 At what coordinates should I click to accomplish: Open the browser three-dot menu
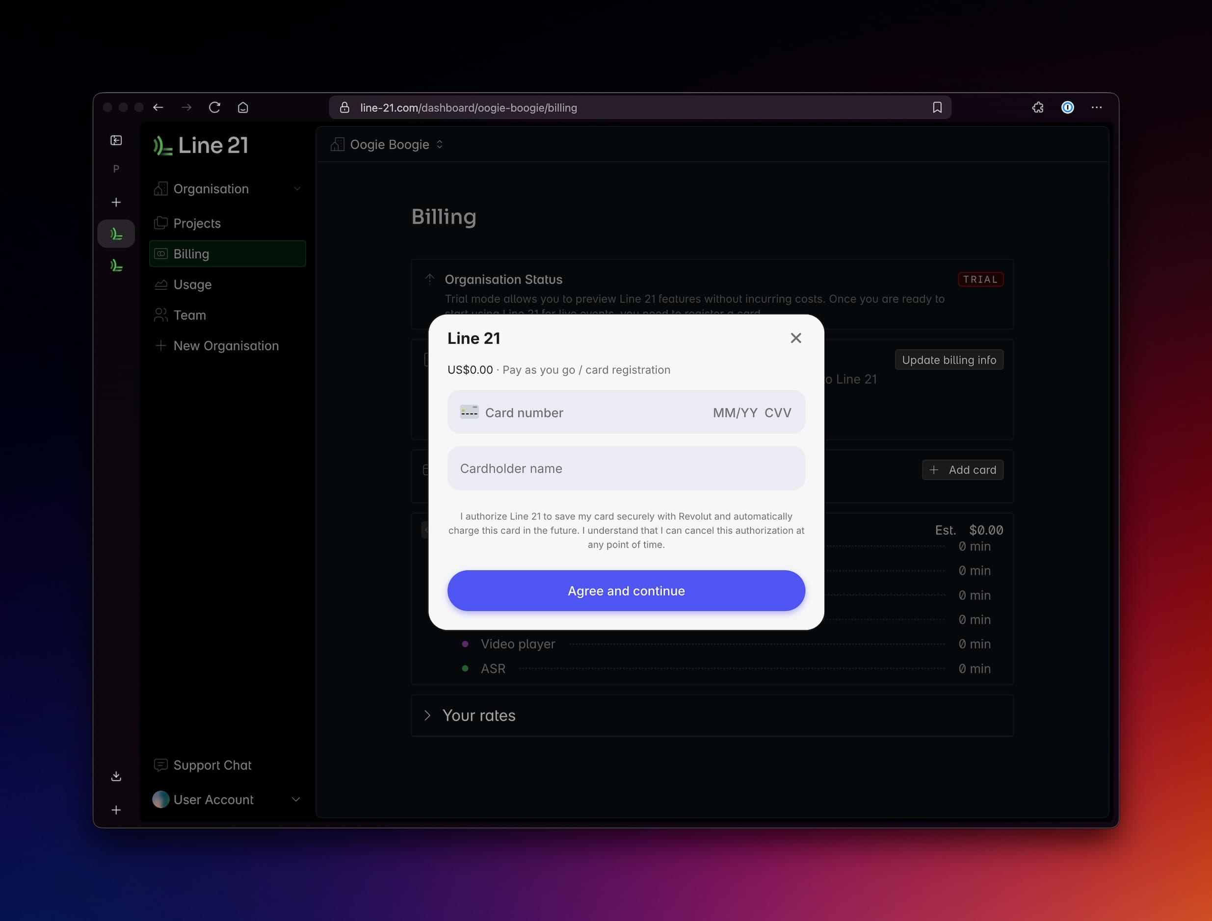click(1096, 107)
